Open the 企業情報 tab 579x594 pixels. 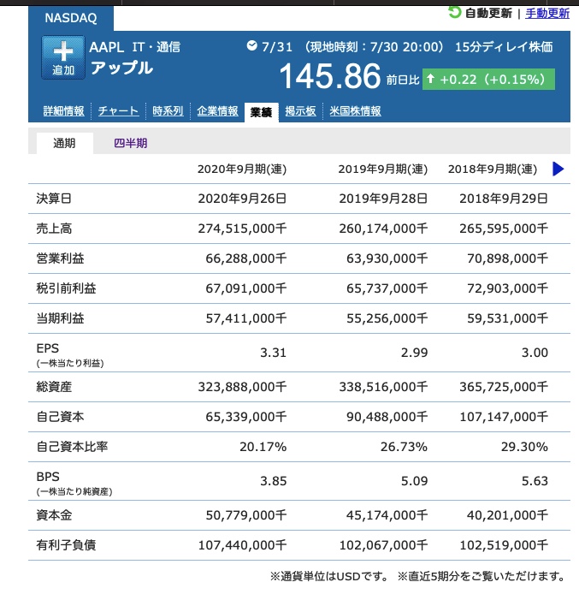(x=217, y=111)
